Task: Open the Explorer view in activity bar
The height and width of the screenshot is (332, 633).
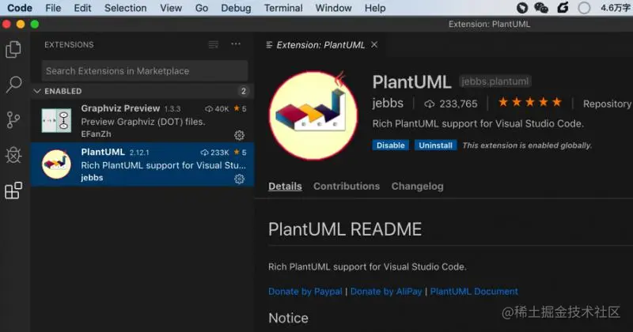Action: point(13,50)
